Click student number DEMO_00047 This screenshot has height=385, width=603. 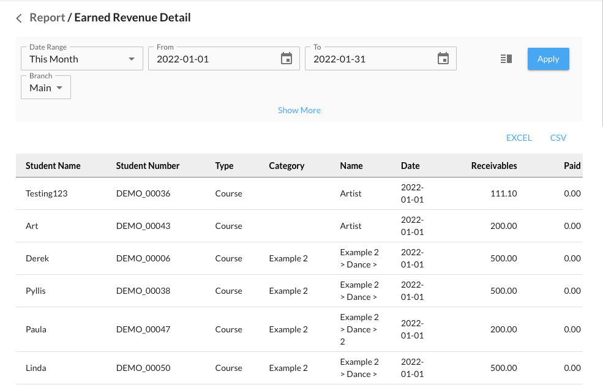[x=143, y=329]
